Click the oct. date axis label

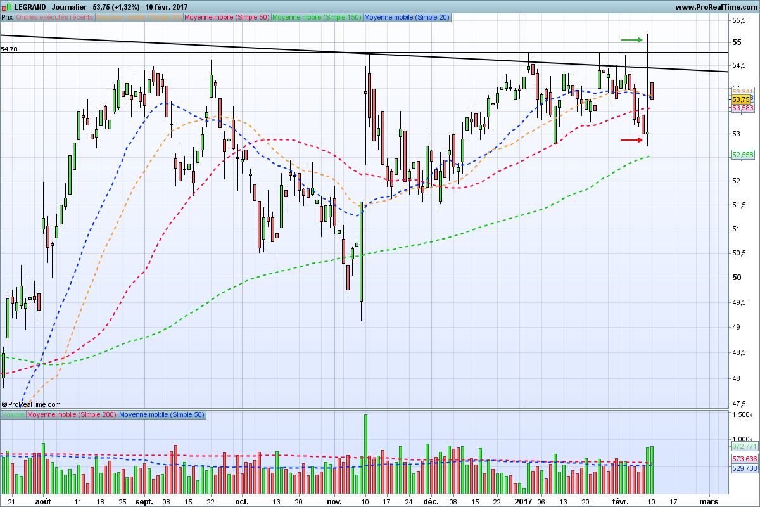[241, 501]
